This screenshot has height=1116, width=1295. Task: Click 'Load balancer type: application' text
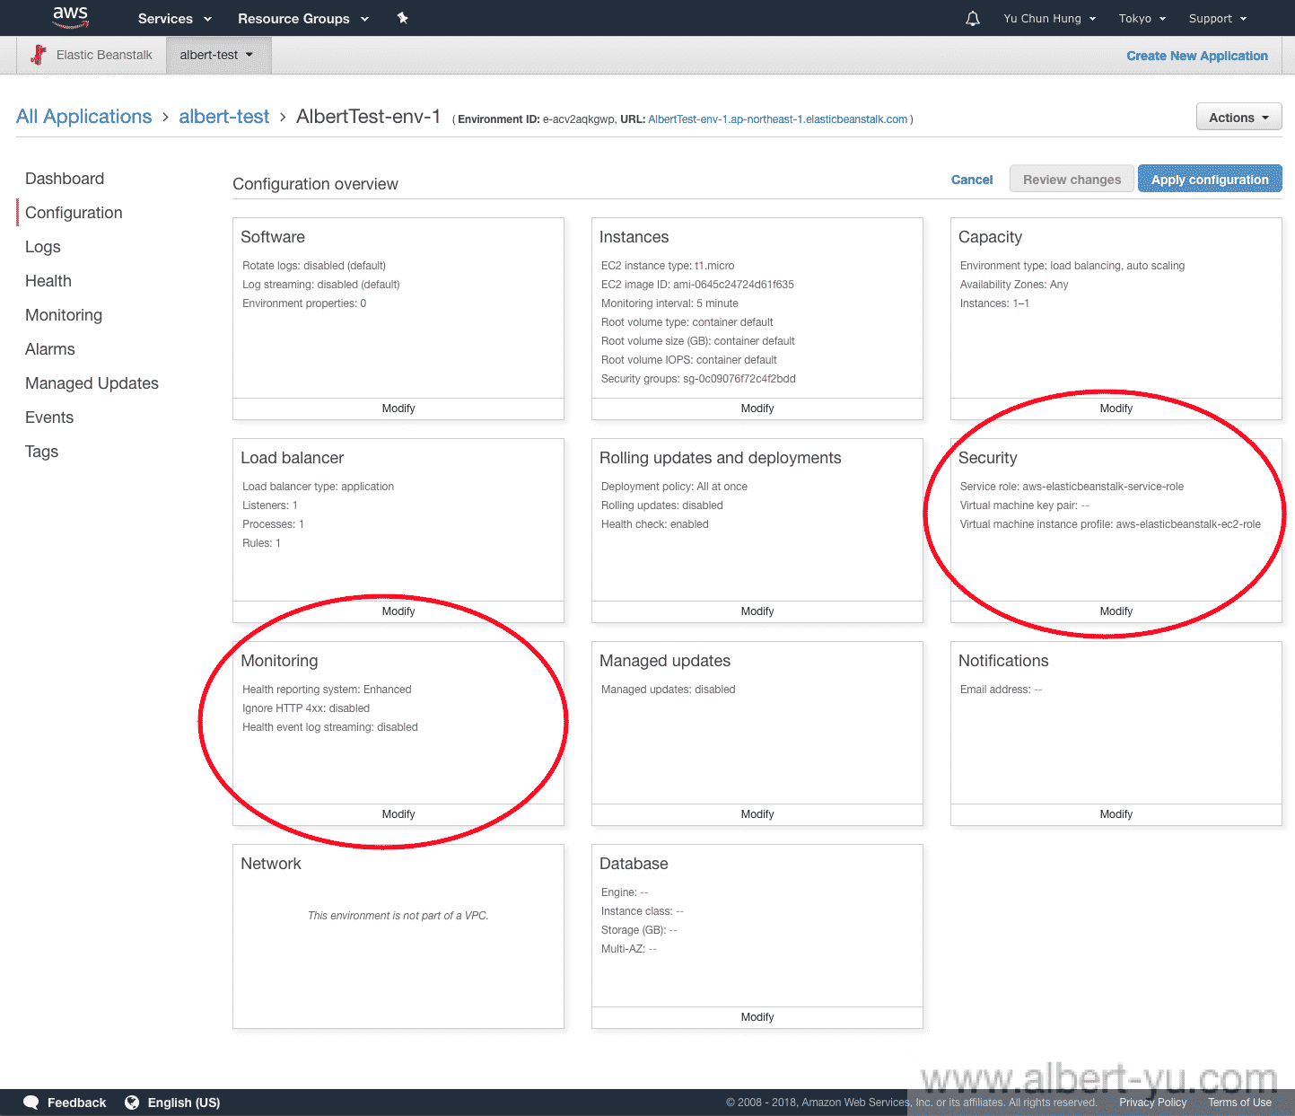[318, 487]
